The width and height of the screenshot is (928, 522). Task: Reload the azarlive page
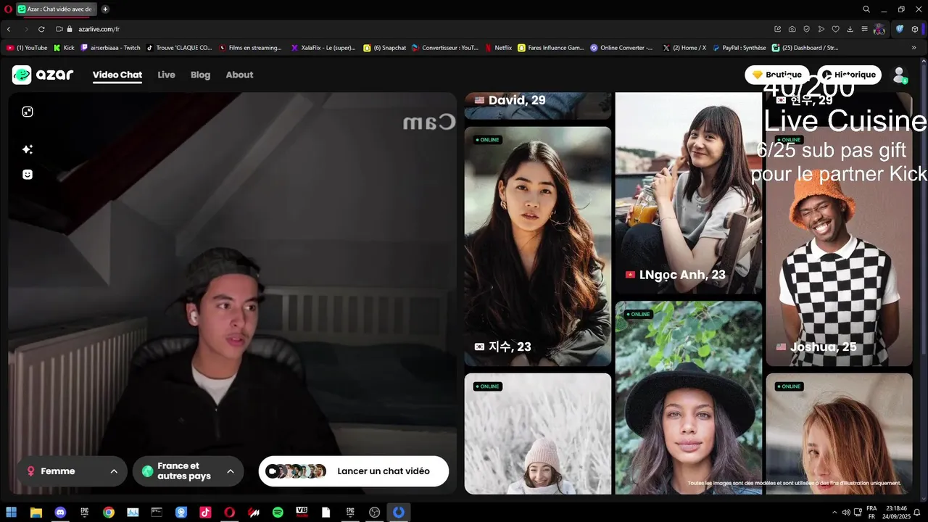tap(41, 29)
